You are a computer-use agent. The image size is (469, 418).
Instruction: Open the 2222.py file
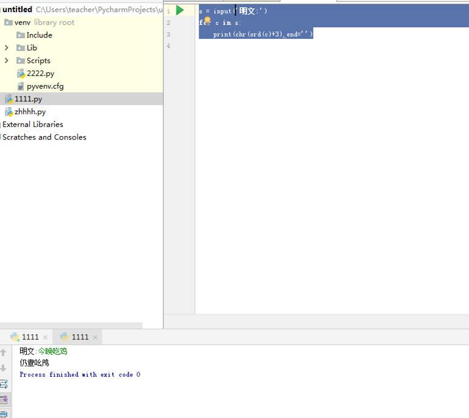coord(36,74)
